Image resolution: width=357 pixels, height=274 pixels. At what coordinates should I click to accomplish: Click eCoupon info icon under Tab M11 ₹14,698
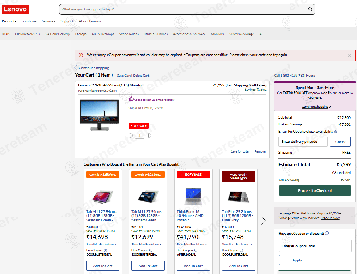tap(105, 250)
